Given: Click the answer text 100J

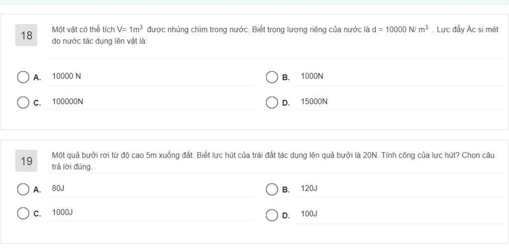Looking at the screenshot, I should point(309,214).
